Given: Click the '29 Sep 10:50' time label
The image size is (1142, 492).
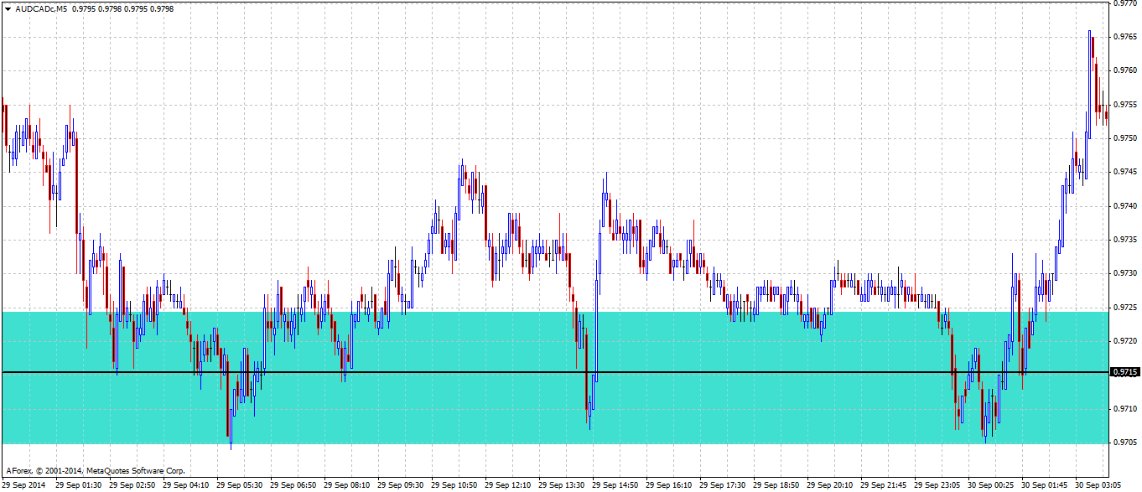Looking at the screenshot, I should point(454,485).
